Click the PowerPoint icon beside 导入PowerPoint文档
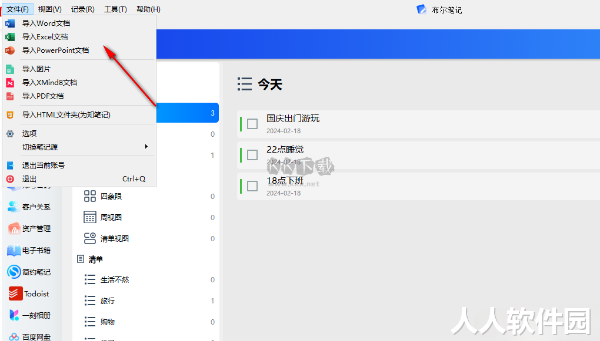This screenshot has width=600, height=341. tap(10, 50)
